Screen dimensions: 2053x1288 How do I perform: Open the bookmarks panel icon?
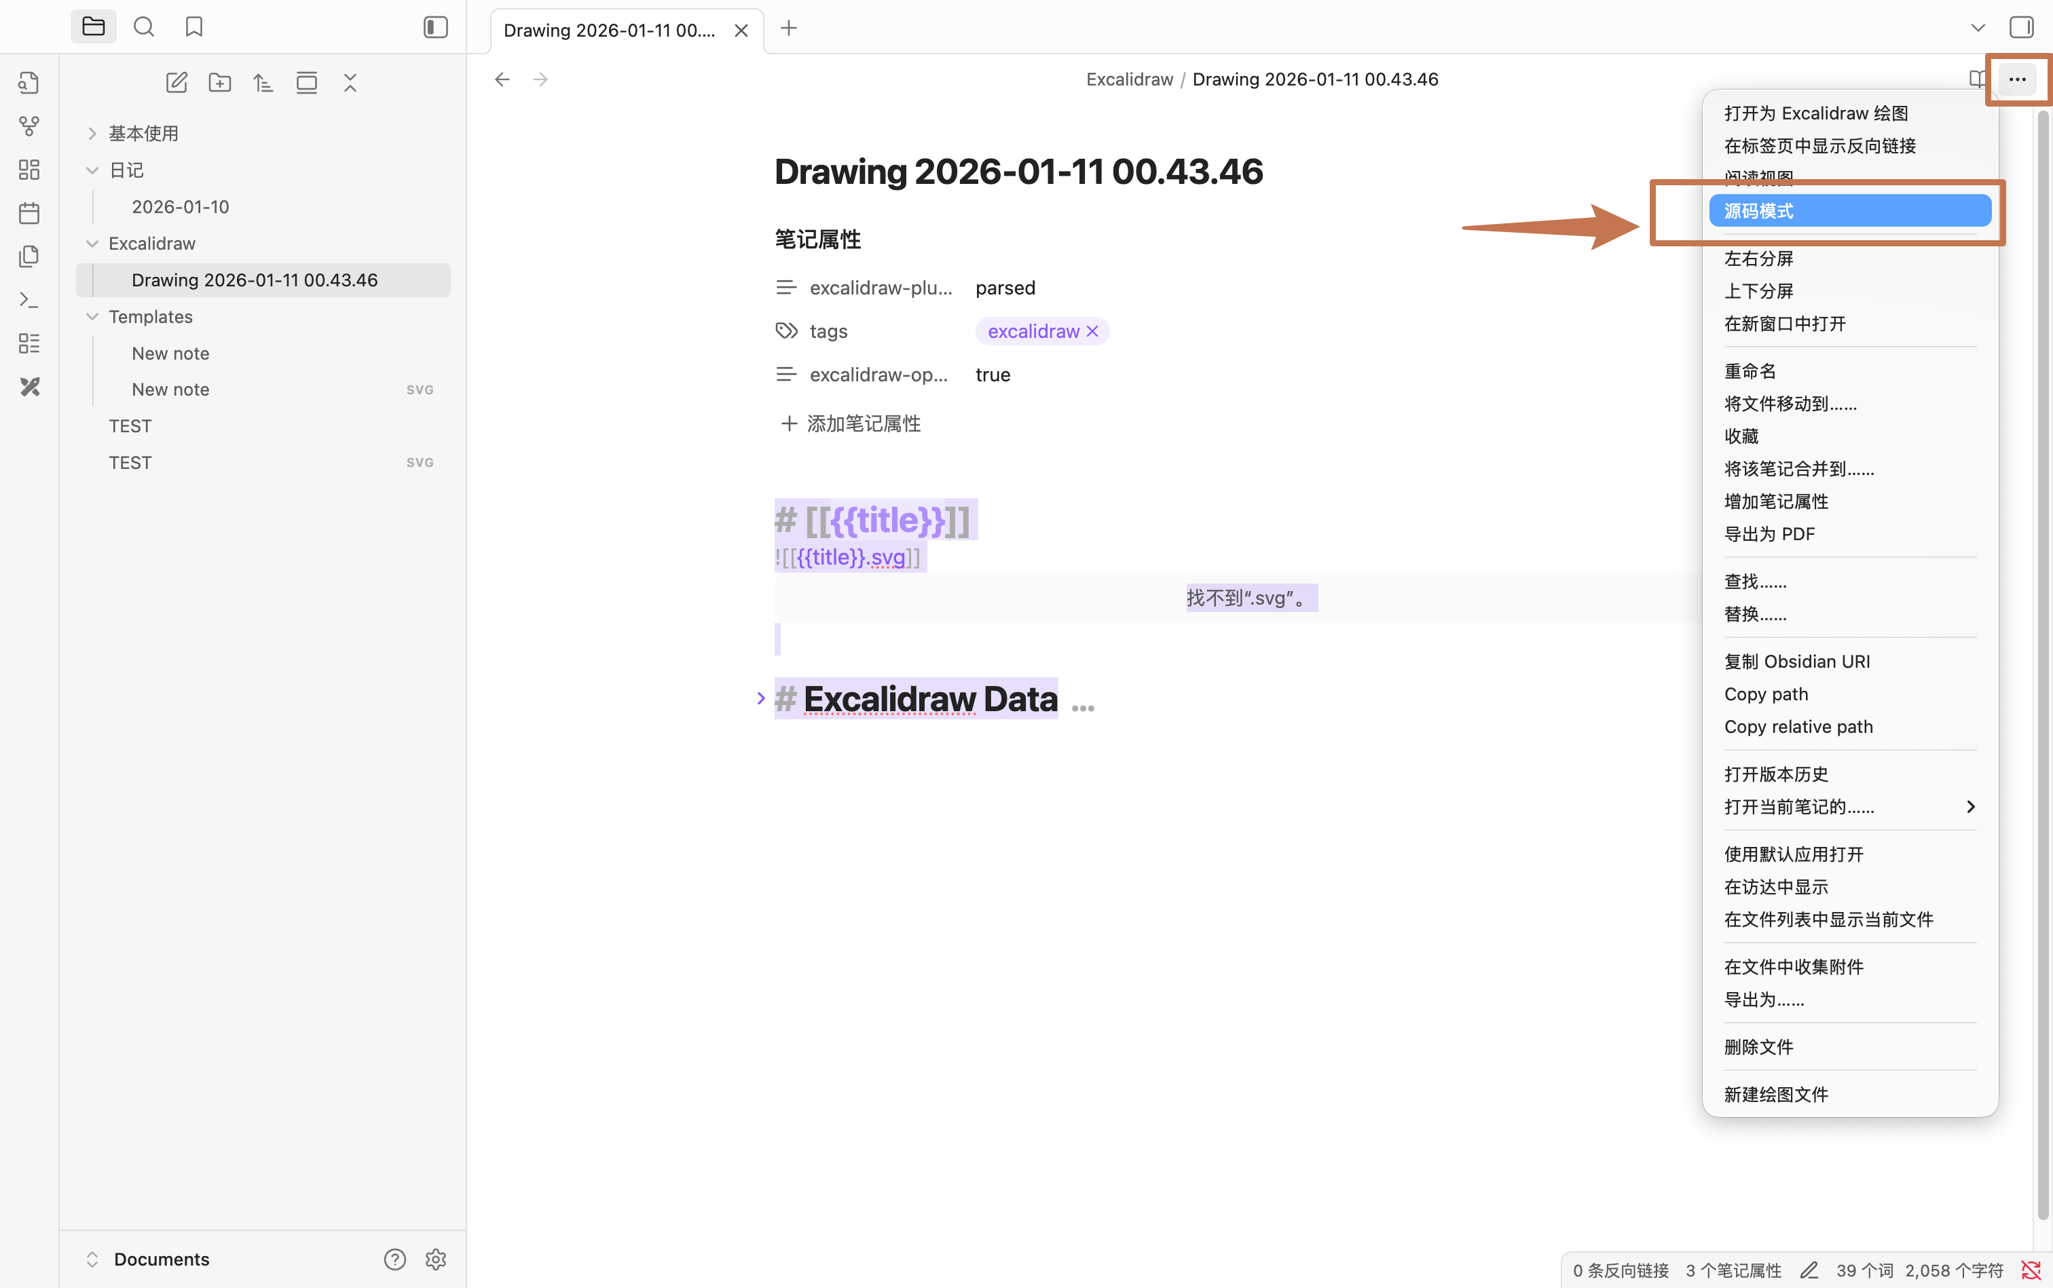(x=194, y=27)
